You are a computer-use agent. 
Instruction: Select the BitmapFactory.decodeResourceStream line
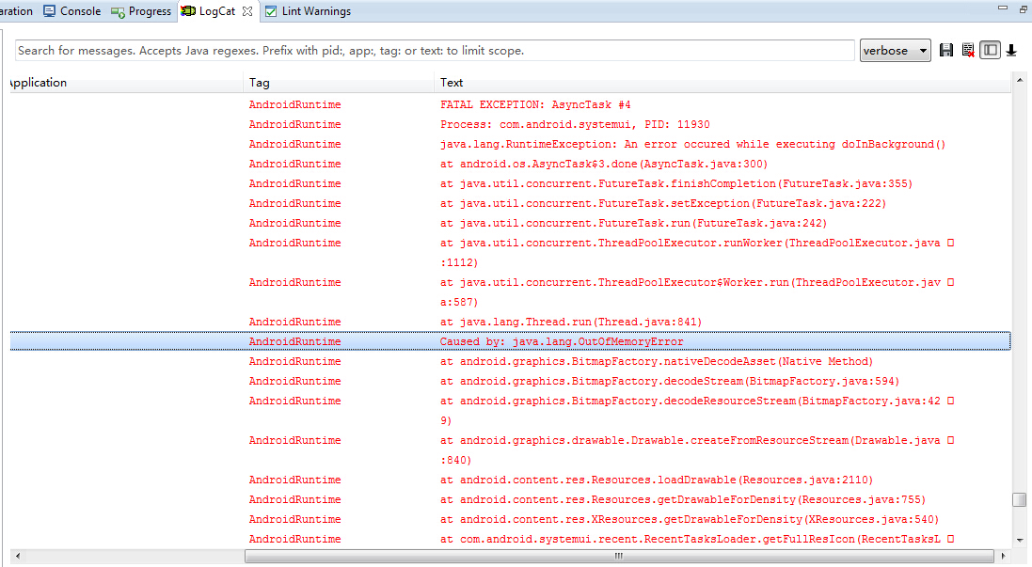510,411
